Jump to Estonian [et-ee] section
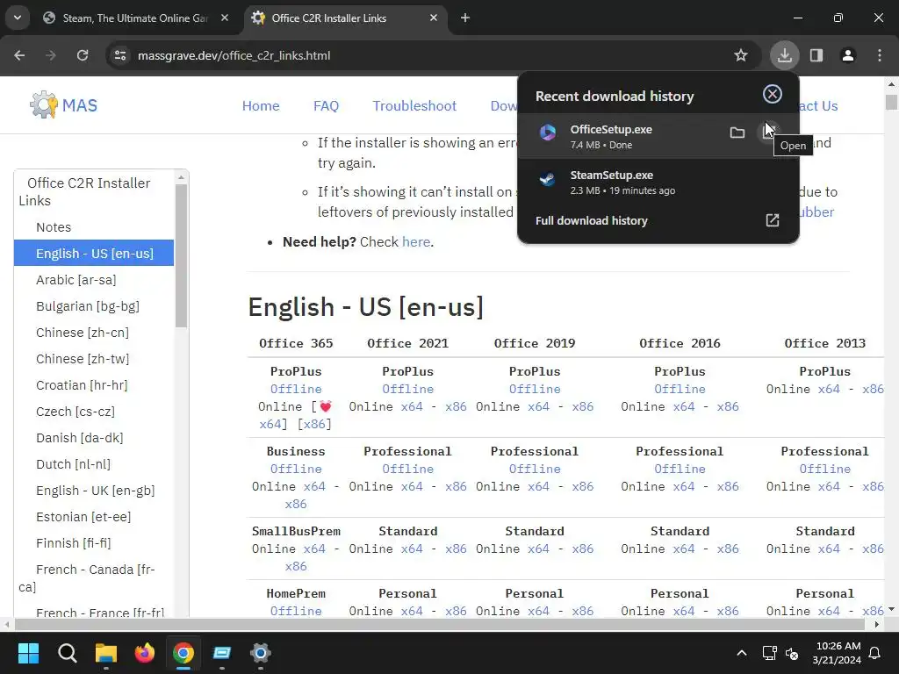The width and height of the screenshot is (899, 674). click(x=83, y=517)
